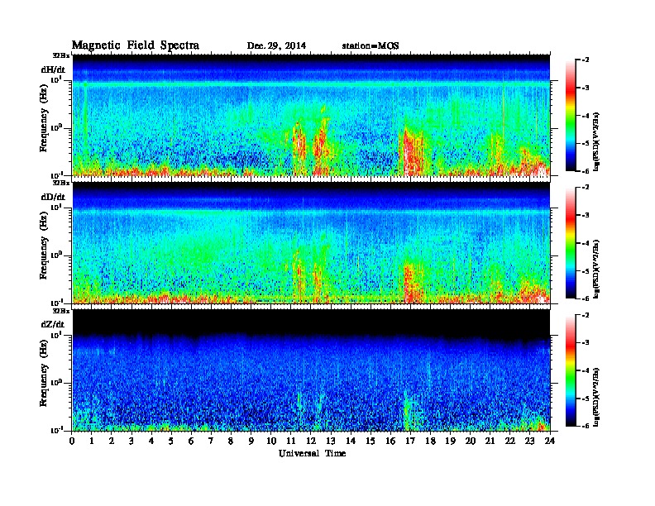The image size is (655, 506).
Task: Click hour '19' on the time axis
Action: click(450, 442)
